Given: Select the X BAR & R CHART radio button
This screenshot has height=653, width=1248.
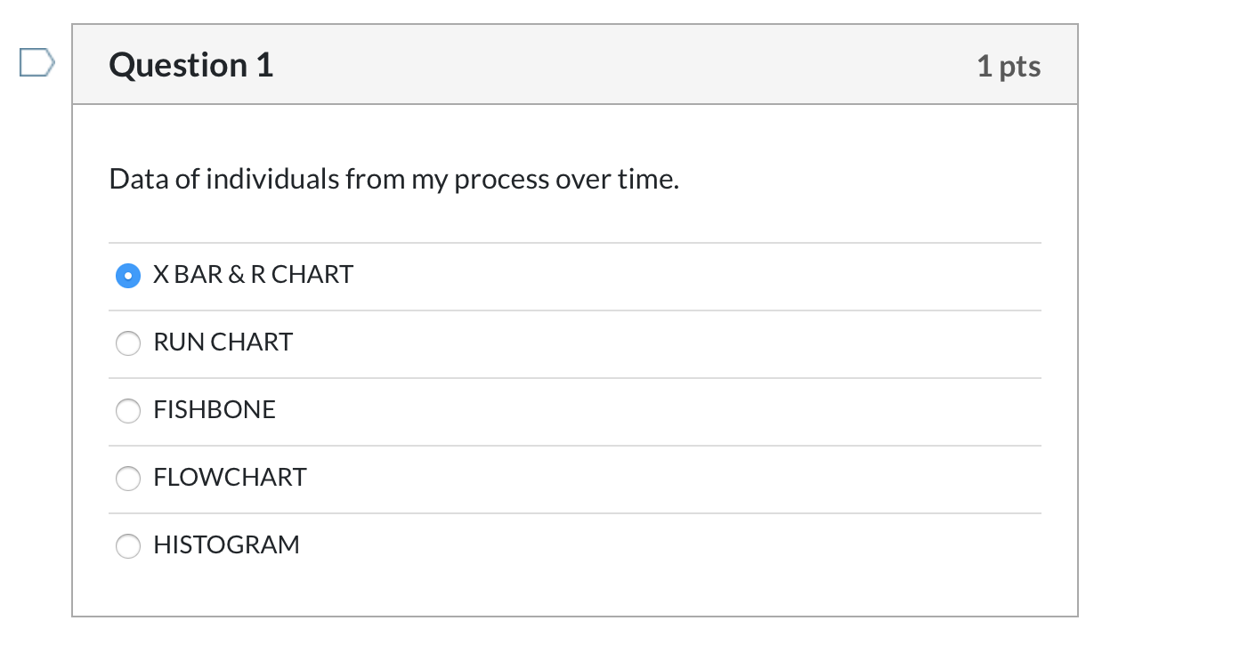Looking at the screenshot, I should 128,276.
